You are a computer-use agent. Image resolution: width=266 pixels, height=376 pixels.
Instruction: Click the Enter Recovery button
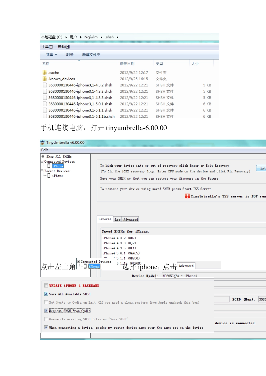[x=261, y=168]
